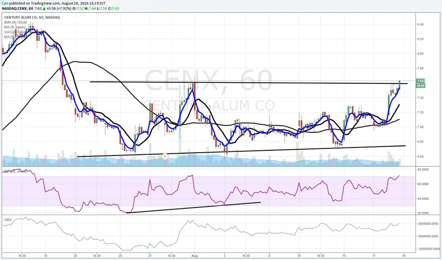
Task: Click the green up-triangle price change indicator
Action: coord(44,9)
